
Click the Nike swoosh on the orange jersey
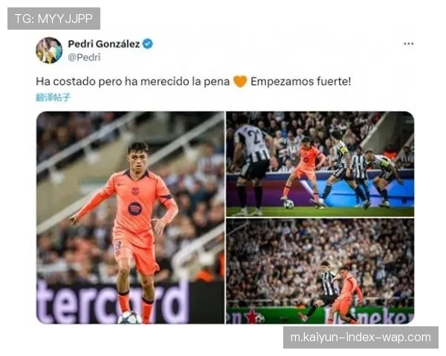pos(121,185)
